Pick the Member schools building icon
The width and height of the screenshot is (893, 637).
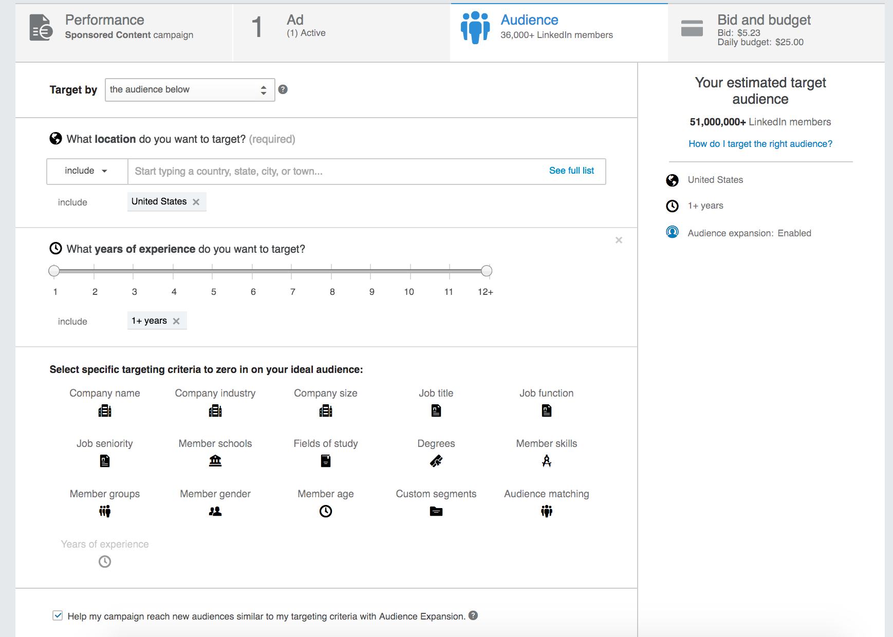[215, 461]
